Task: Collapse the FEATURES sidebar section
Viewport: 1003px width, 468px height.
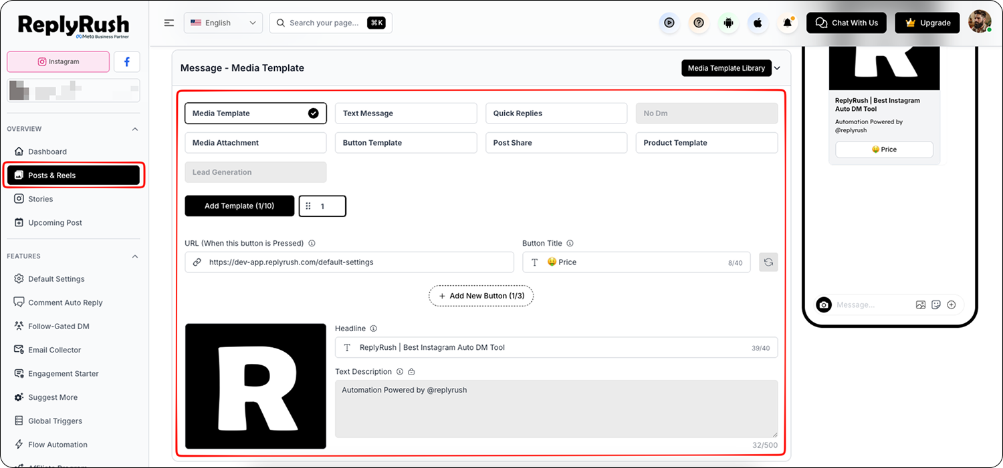Action: coord(135,256)
